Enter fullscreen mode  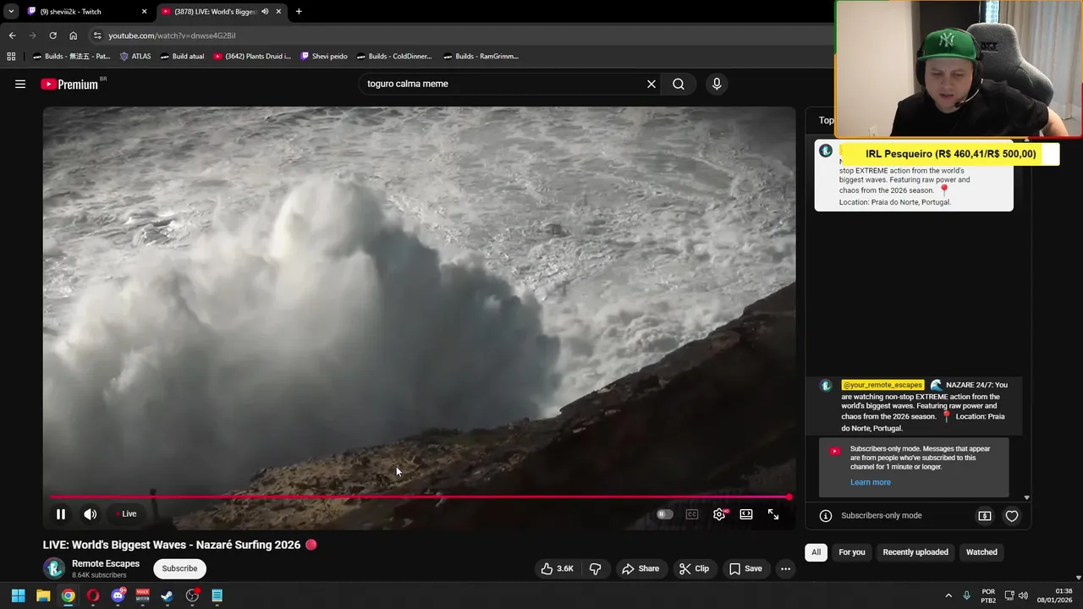tap(773, 513)
